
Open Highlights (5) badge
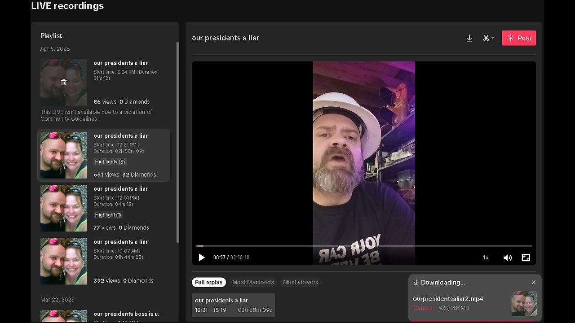pyautogui.click(x=110, y=162)
